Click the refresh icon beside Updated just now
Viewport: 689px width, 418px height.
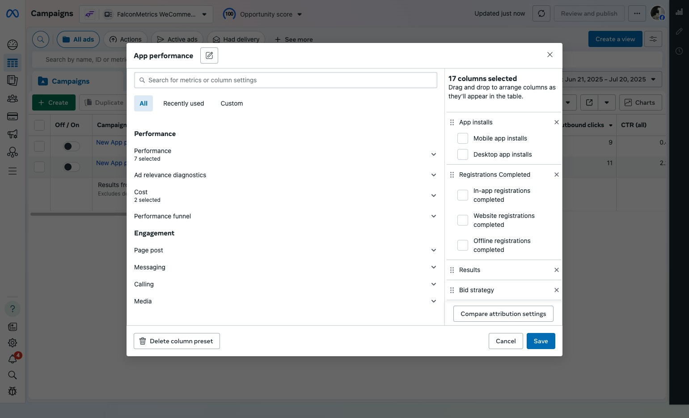[x=541, y=13]
